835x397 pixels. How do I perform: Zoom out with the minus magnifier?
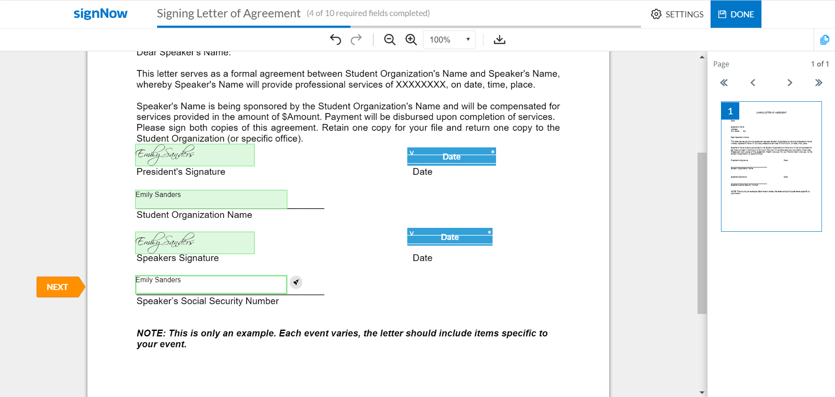coord(390,40)
